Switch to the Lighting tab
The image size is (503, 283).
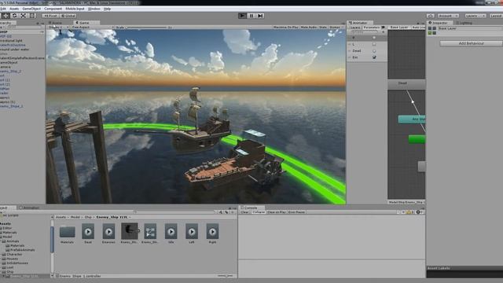(464, 23)
